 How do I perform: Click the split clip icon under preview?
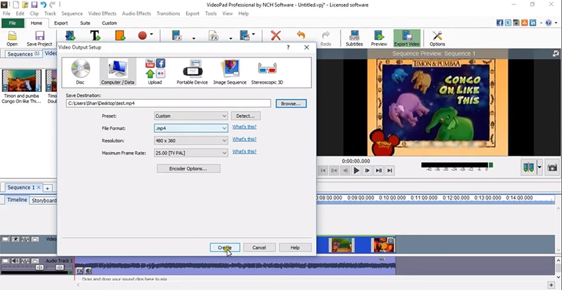pos(529,168)
